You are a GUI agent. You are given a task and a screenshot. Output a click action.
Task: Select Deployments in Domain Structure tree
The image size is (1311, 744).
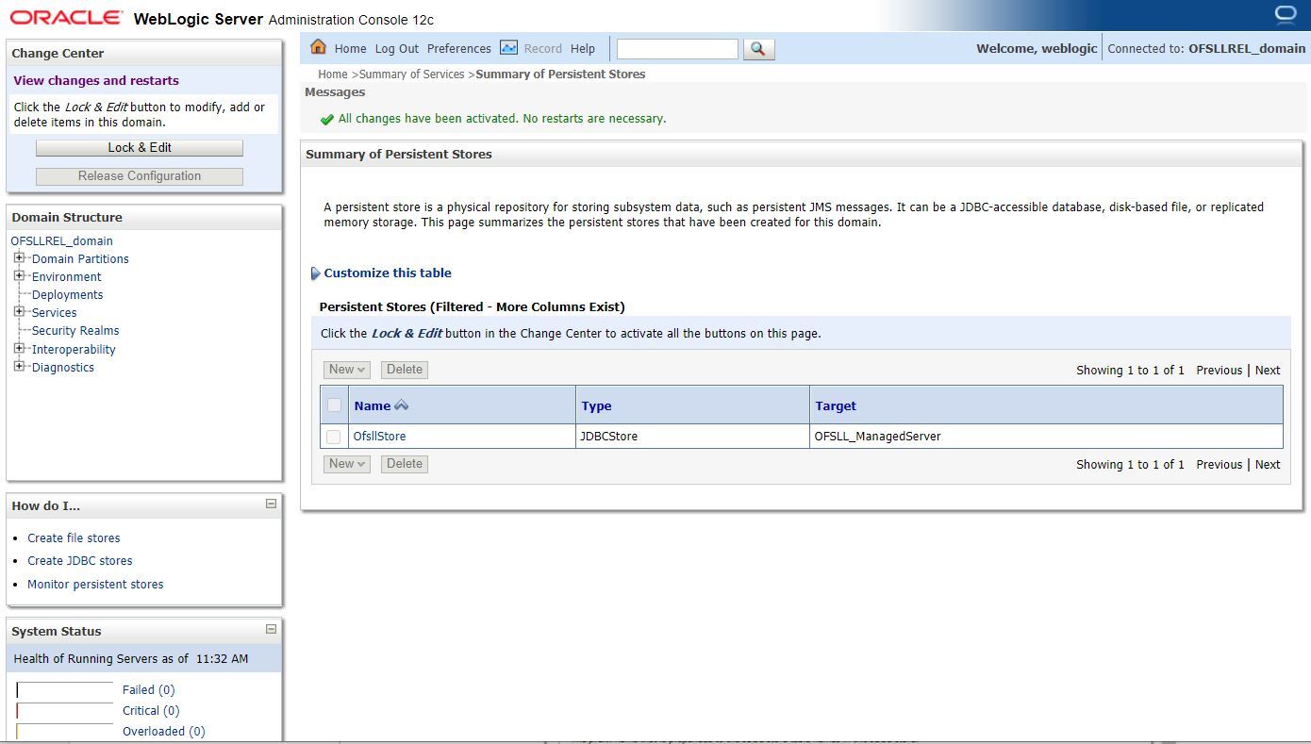click(68, 295)
